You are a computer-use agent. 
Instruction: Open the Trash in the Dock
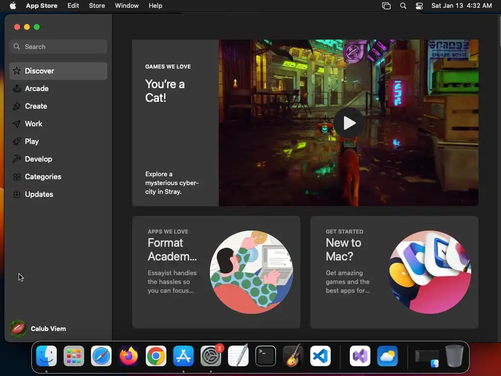point(455,356)
